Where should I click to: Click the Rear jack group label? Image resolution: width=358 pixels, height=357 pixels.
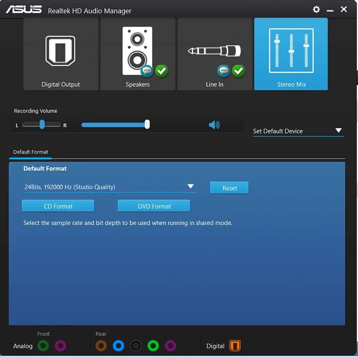[x=101, y=334]
